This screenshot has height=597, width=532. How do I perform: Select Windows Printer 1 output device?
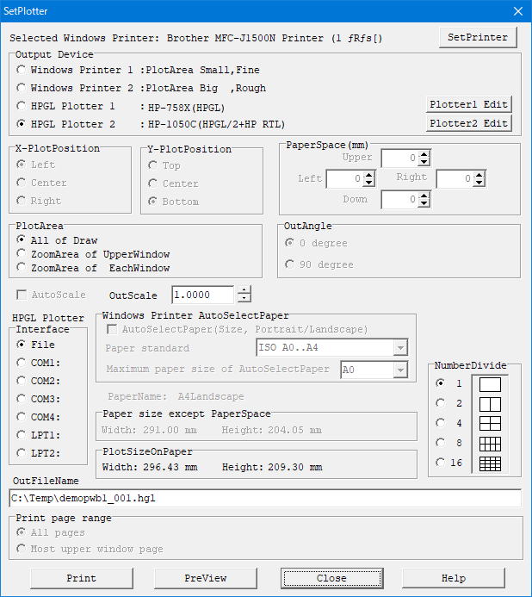22,70
